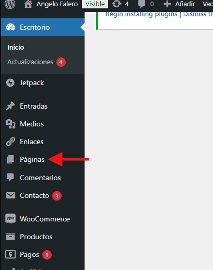
Task: Click the Medios media icon
Action: pyautogui.click(x=10, y=124)
